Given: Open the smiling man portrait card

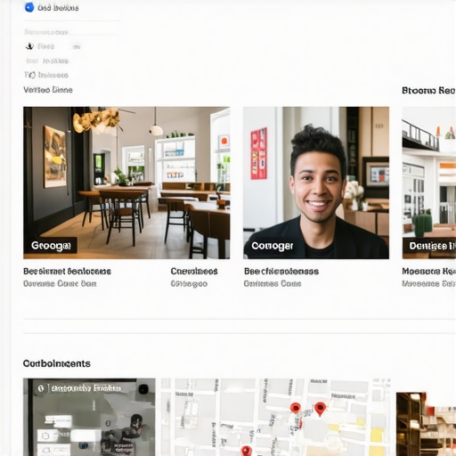Looking at the screenshot, I should pyautogui.click(x=316, y=183).
